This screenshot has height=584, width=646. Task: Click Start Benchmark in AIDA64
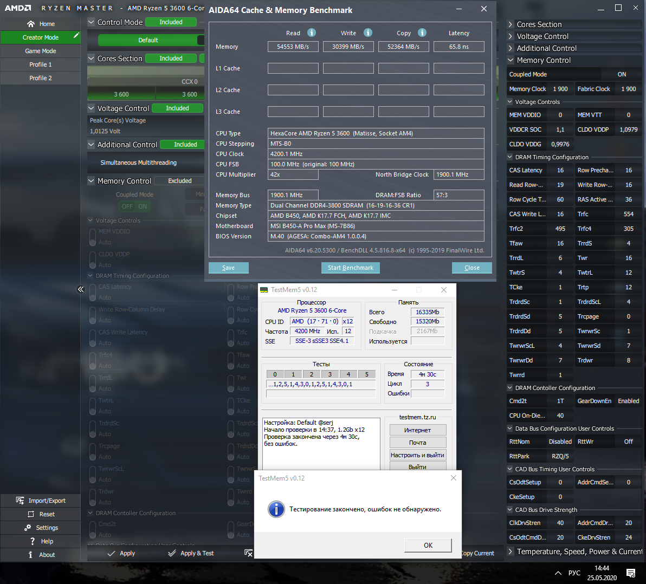click(x=351, y=268)
